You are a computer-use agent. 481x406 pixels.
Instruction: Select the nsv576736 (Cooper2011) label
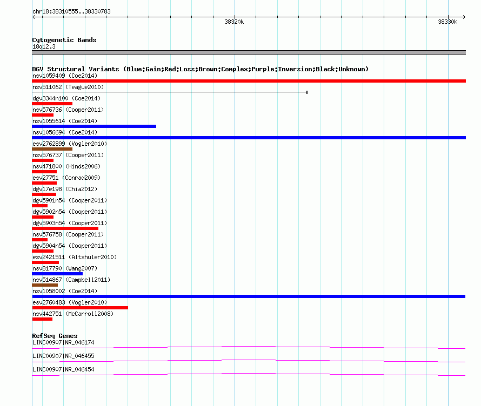[x=68, y=110]
